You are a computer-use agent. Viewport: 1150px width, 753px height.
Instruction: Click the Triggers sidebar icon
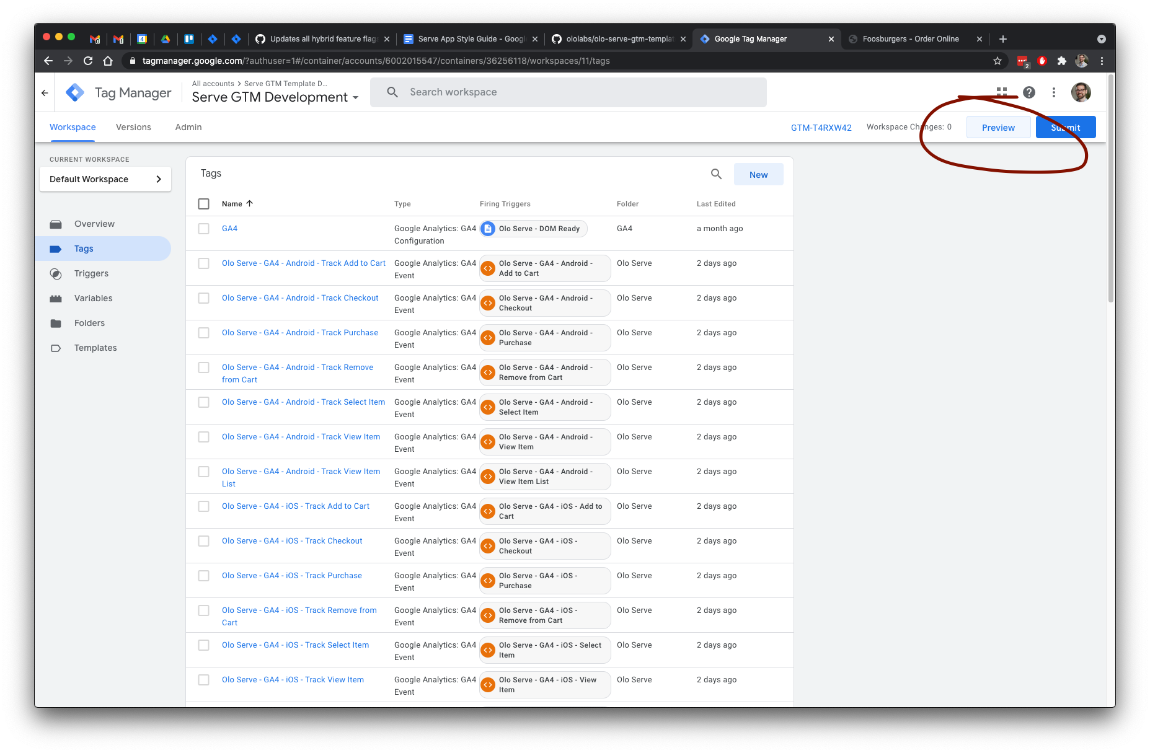coord(56,273)
